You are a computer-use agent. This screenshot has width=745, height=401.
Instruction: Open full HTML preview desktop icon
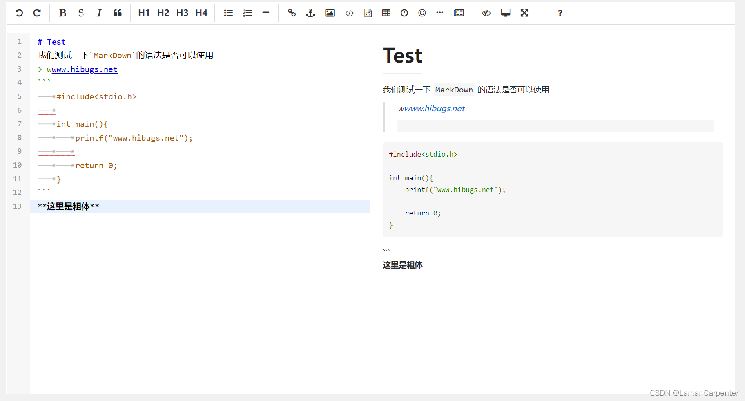tap(506, 13)
